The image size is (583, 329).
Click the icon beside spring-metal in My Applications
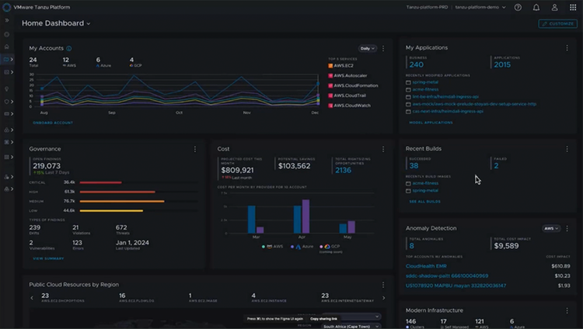click(x=408, y=82)
